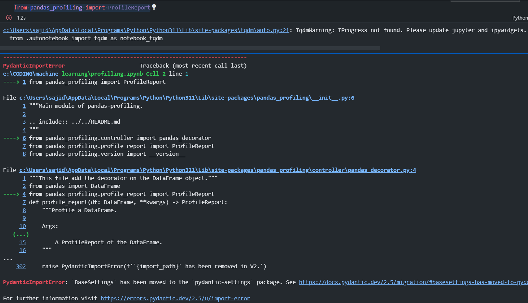Expand the collapsed (...) traceback lines

coord(21,234)
